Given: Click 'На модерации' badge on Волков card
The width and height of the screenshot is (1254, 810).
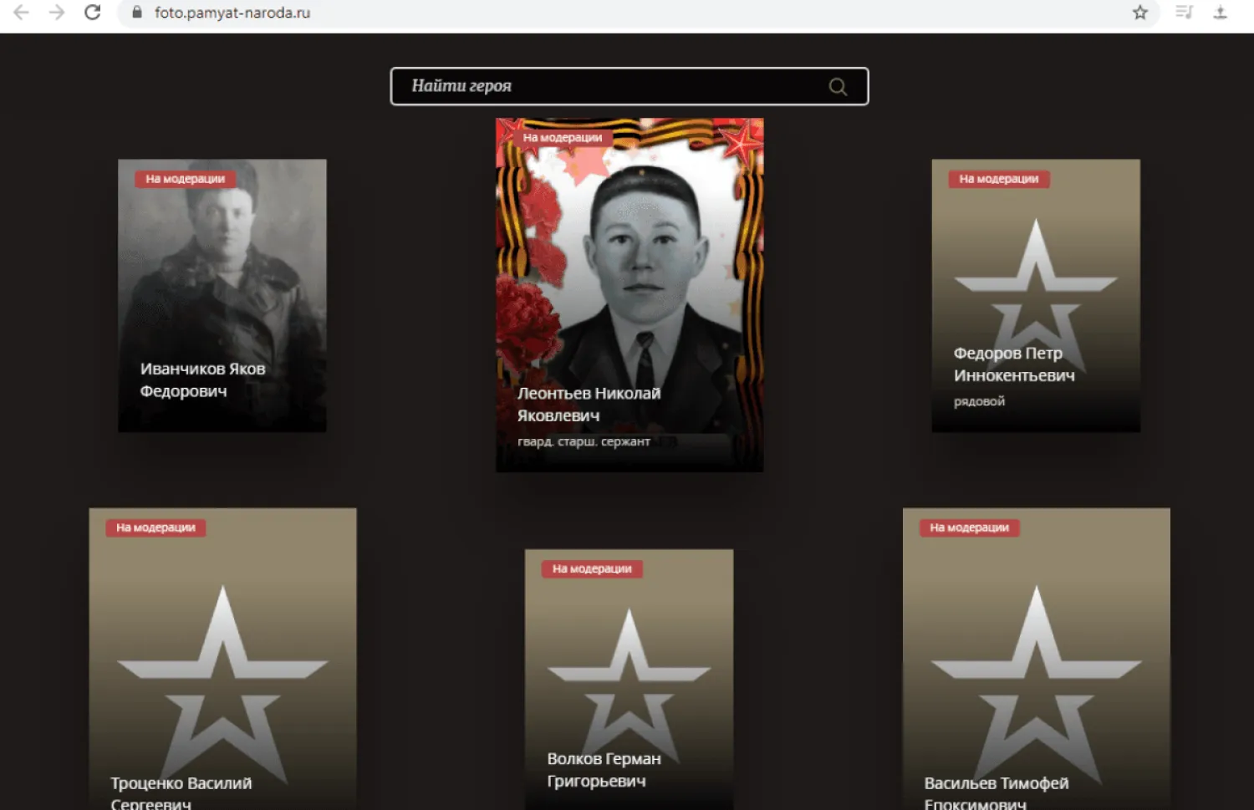Looking at the screenshot, I should [592, 568].
